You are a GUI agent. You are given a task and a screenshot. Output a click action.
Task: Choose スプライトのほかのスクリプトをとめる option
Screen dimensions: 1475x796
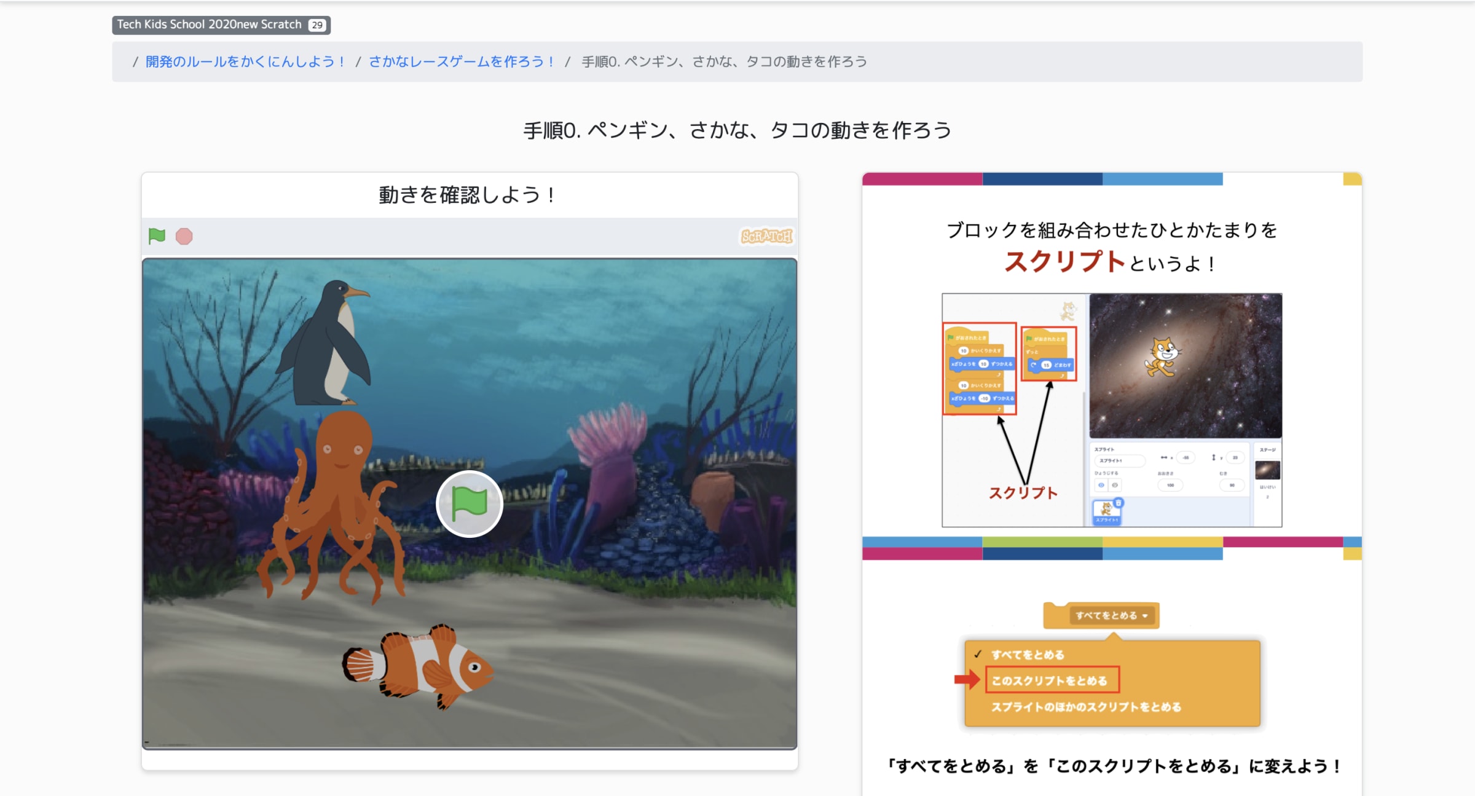(1086, 707)
